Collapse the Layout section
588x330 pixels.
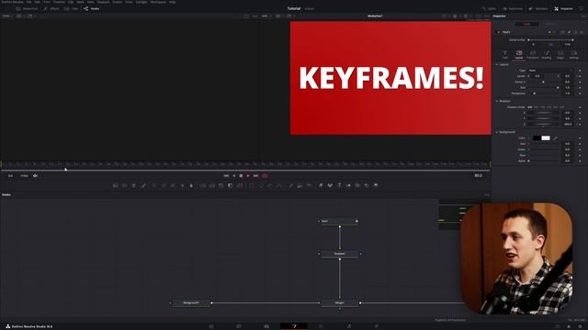(x=497, y=64)
